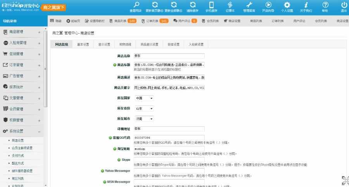Viewport: 349px width, 187px height.
Task: Click the 商店描述 input field
Action: click(169, 77)
